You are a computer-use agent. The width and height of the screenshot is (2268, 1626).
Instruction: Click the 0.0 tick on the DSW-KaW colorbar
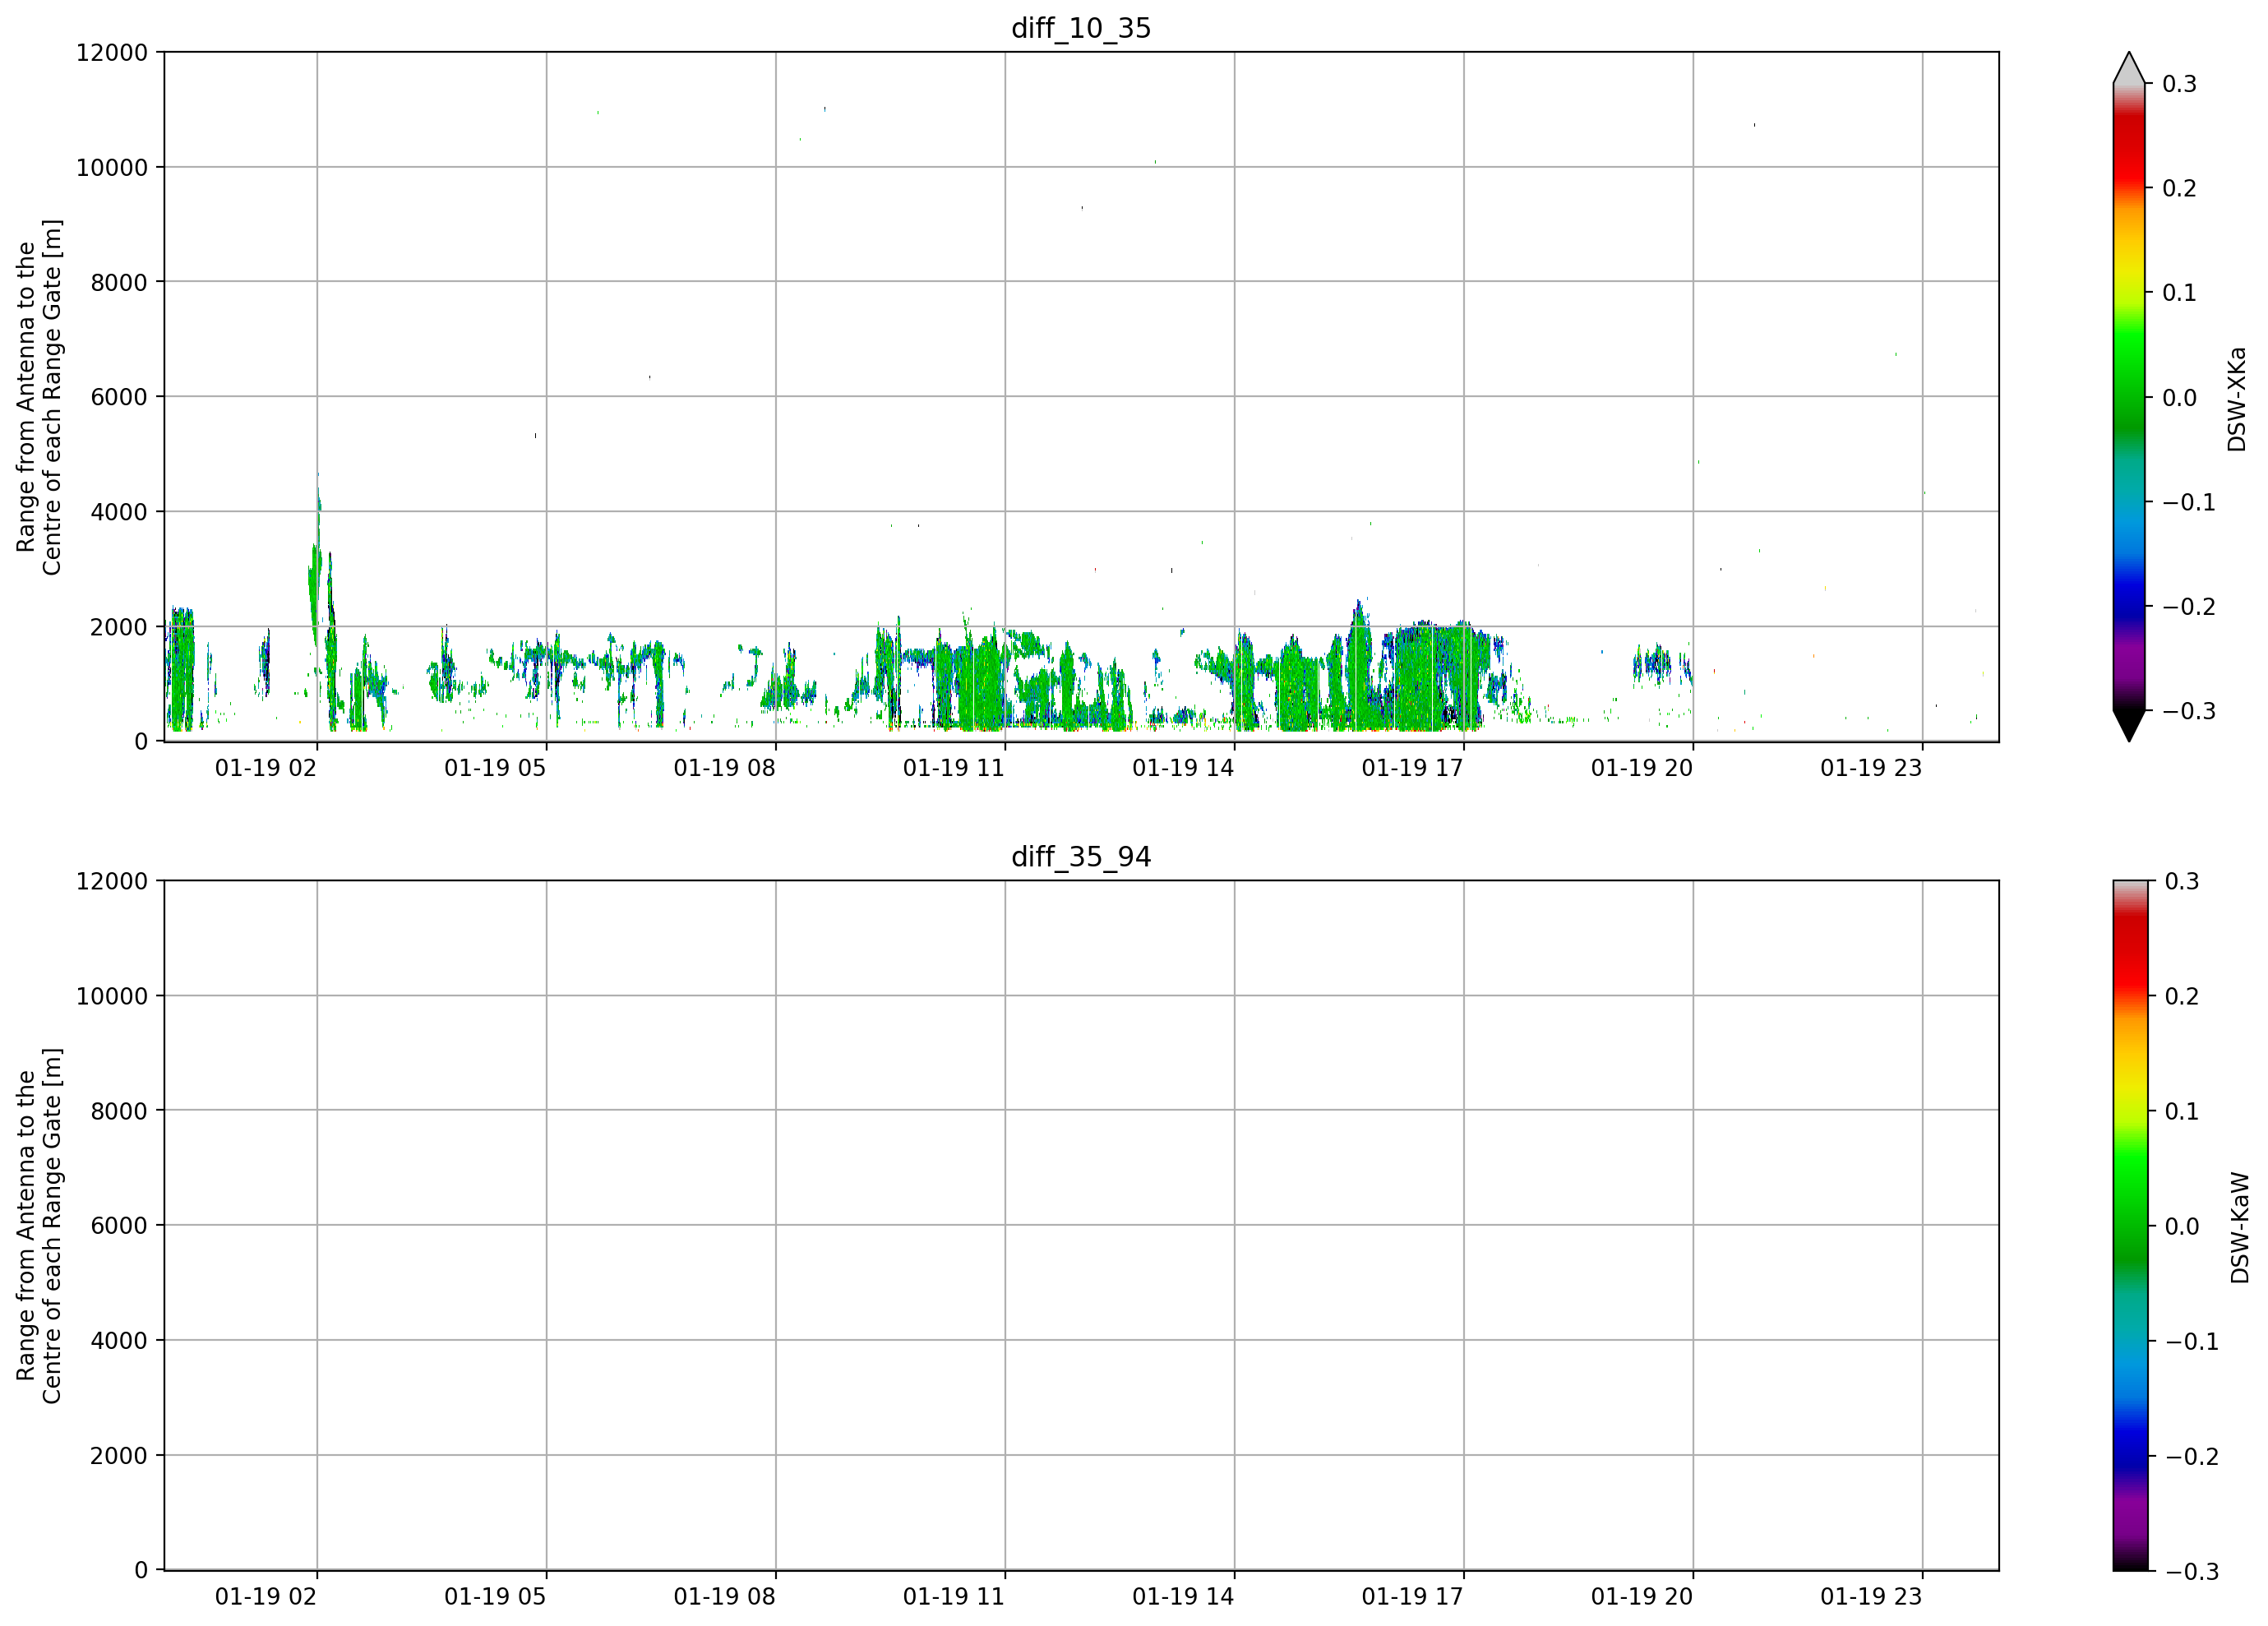click(x=2182, y=1226)
